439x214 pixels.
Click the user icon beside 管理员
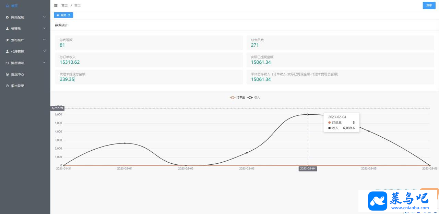(x=8, y=29)
